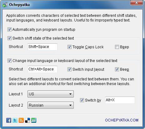Click the Alt+X shortcut field
Image resolution: width=145 pixels, height=129 pixels.
click(120, 100)
